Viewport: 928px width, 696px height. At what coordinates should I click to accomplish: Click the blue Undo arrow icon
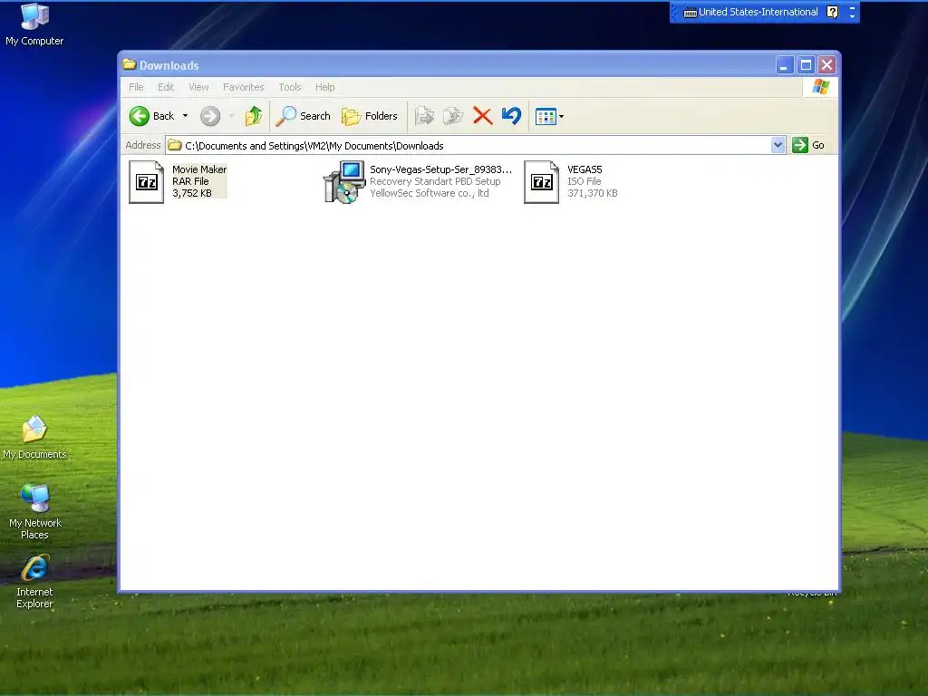[x=511, y=116]
